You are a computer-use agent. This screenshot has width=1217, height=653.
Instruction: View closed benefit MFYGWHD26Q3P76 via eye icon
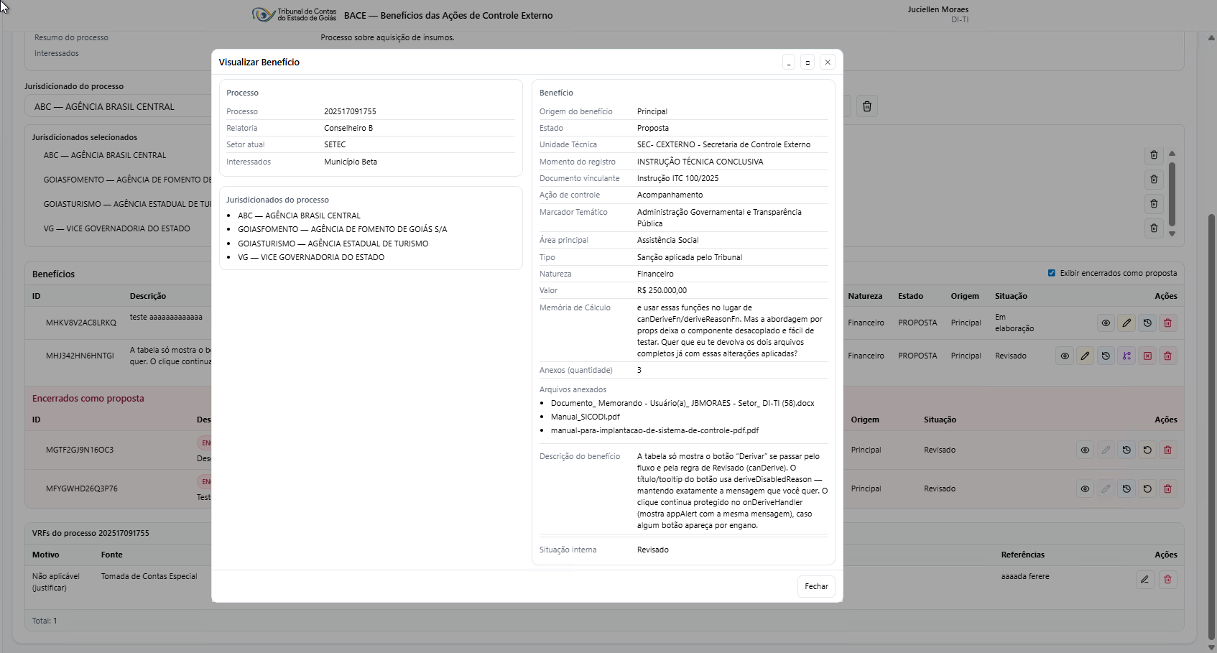click(x=1085, y=489)
